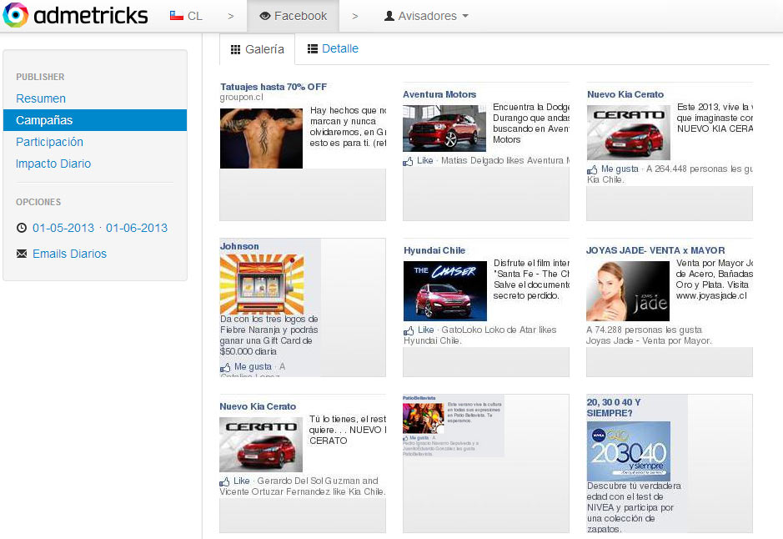The image size is (783, 539).
Task: Open the Emails Diarios link
Action: point(69,254)
